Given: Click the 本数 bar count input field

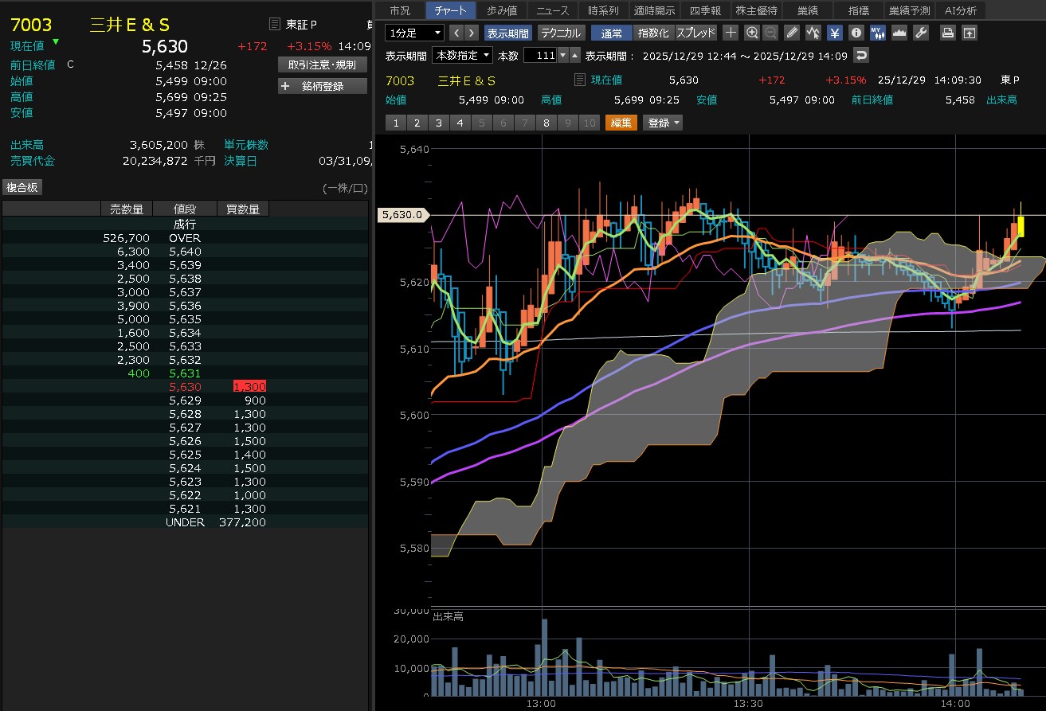Looking at the screenshot, I should coord(540,55).
